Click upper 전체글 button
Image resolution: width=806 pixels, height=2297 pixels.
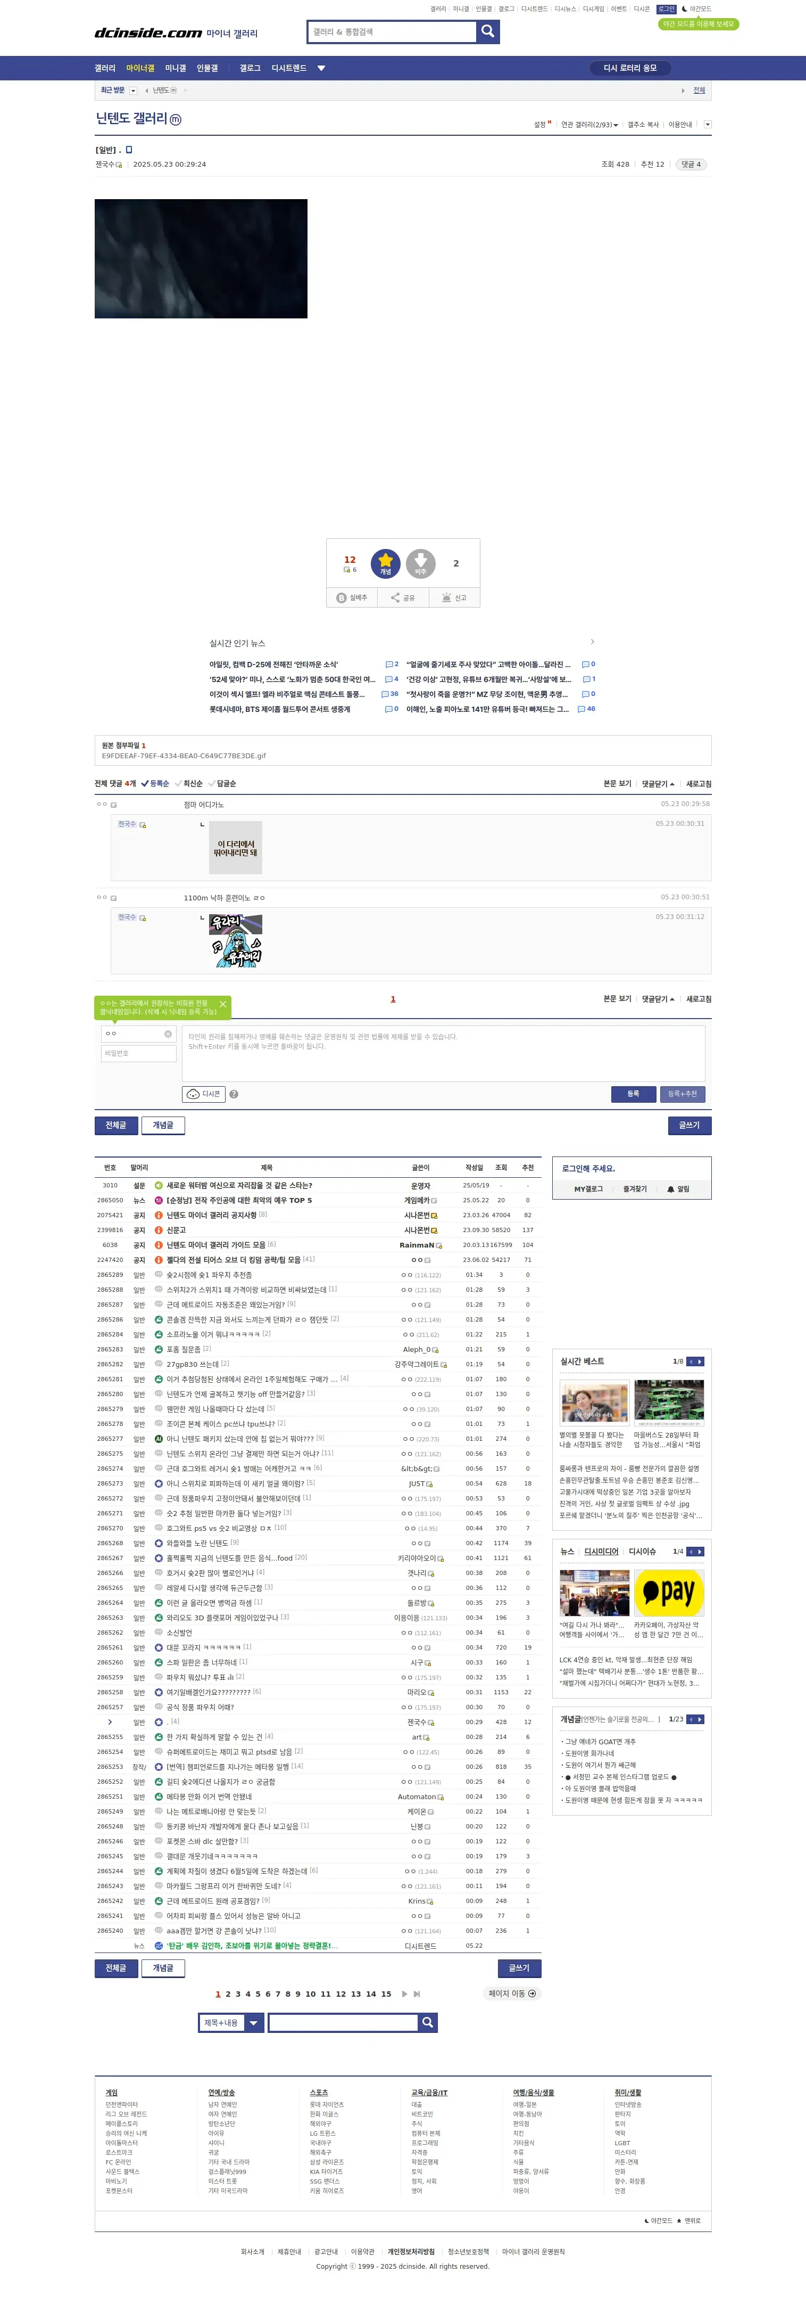coord(116,1125)
